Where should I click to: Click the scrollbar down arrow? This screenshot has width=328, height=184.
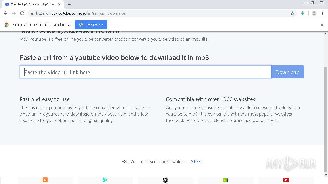[326, 175]
